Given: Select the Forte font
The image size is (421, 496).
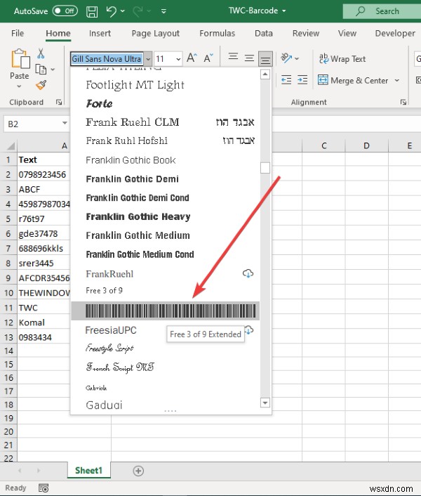Looking at the screenshot, I should [99, 104].
